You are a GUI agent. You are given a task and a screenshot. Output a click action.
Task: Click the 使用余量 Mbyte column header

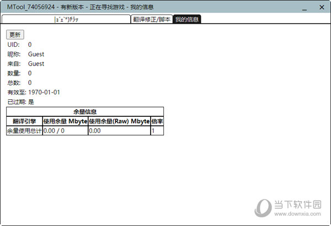click(x=65, y=121)
